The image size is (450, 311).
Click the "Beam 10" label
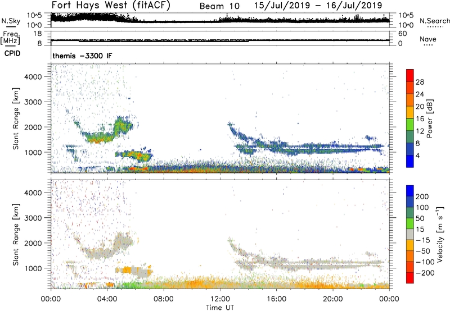click(219, 6)
